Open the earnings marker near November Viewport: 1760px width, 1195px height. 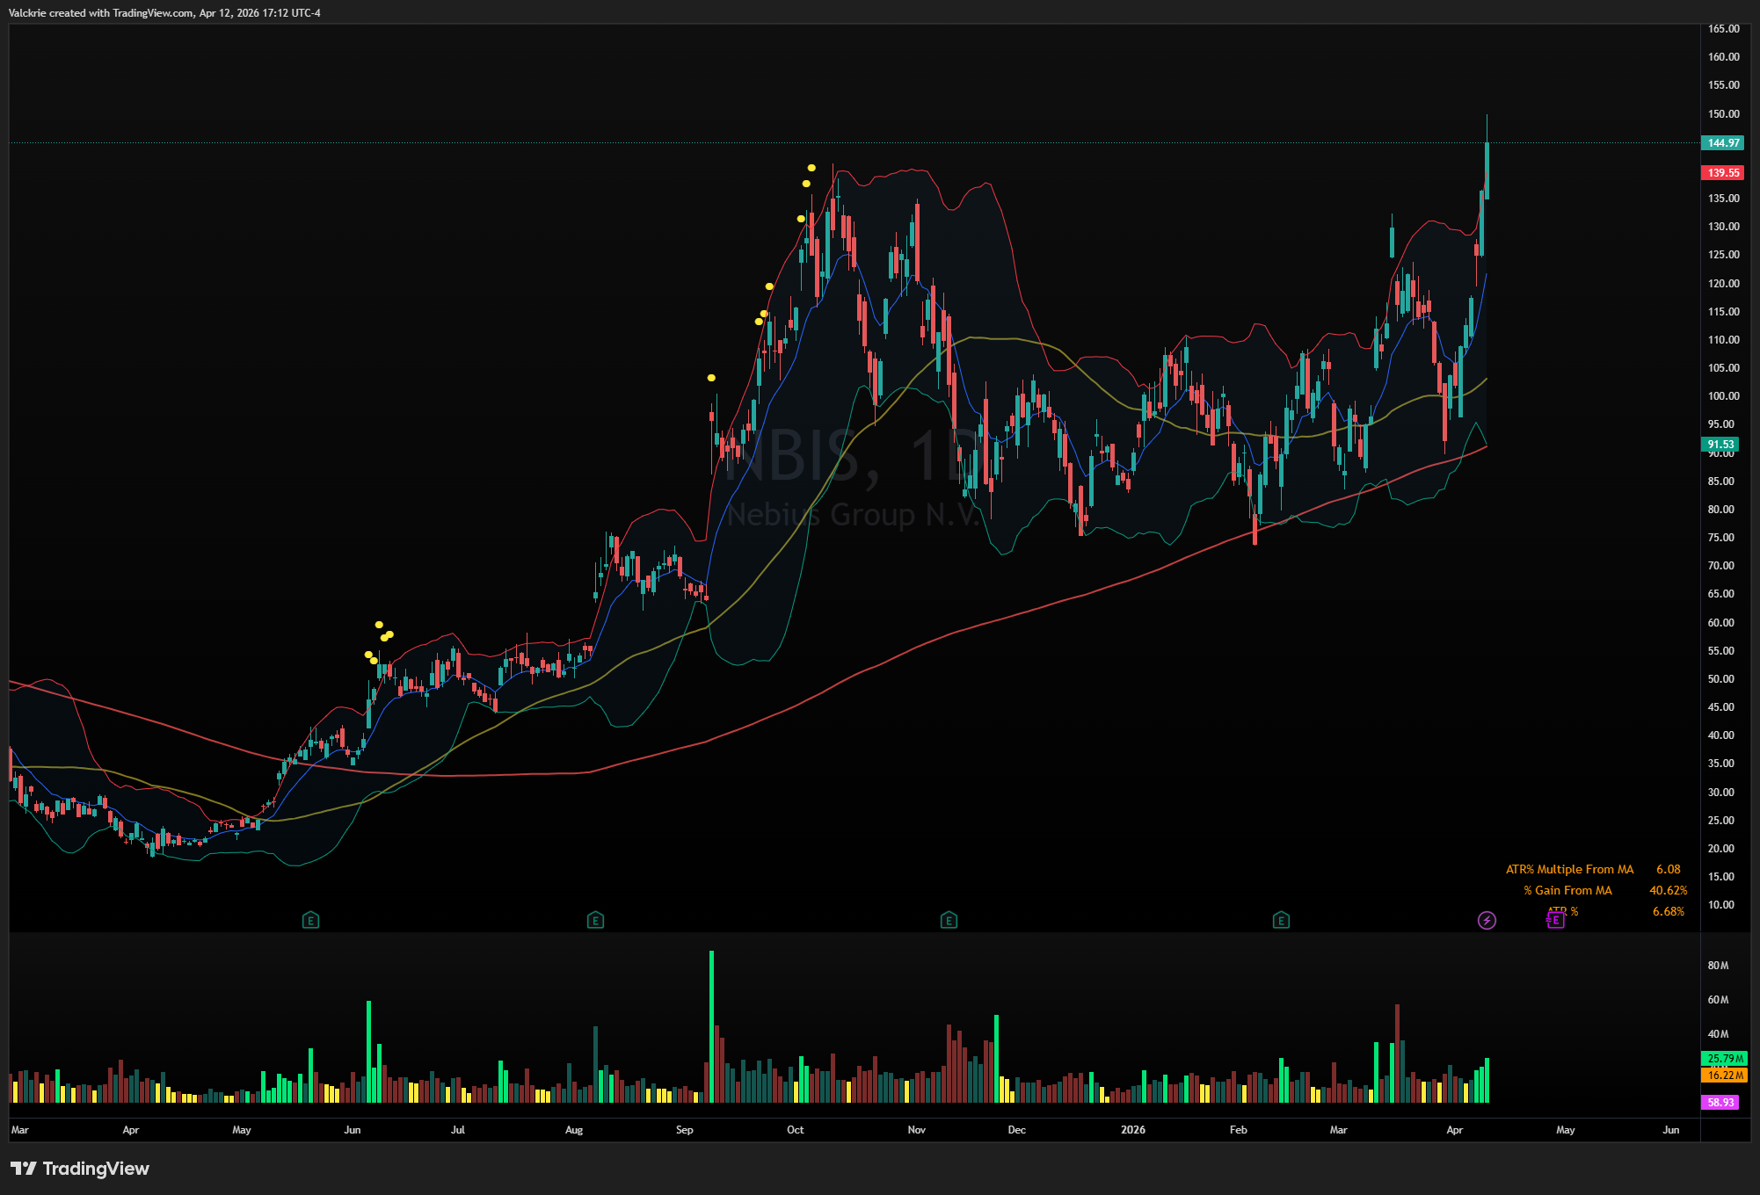tap(949, 920)
